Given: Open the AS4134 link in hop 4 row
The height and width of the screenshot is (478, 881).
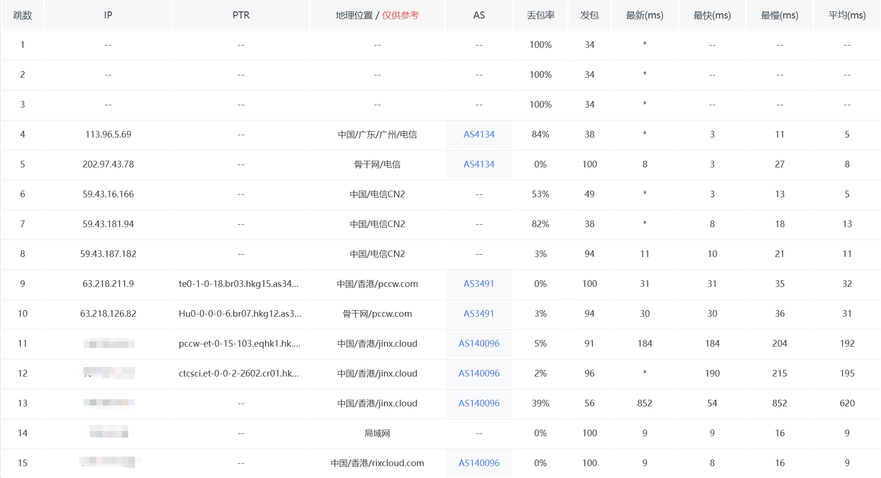Looking at the screenshot, I should (x=479, y=134).
